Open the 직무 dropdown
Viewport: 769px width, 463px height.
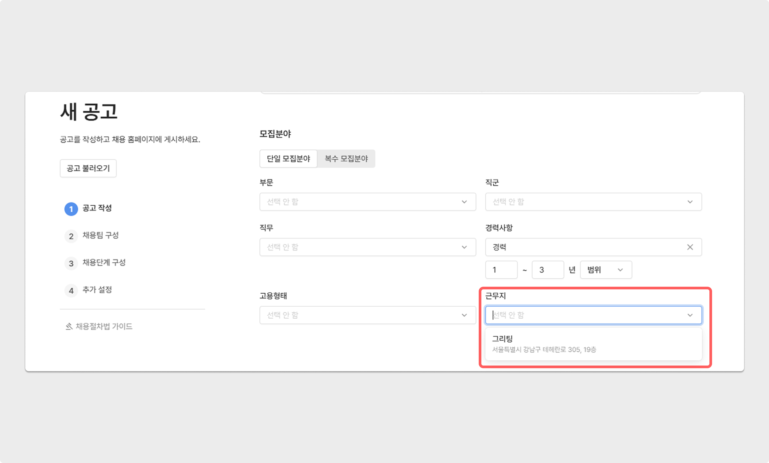click(368, 247)
